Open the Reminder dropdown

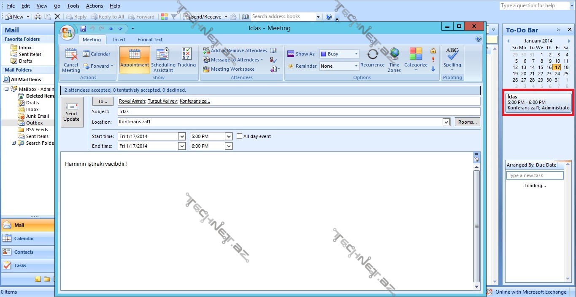point(356,66)
